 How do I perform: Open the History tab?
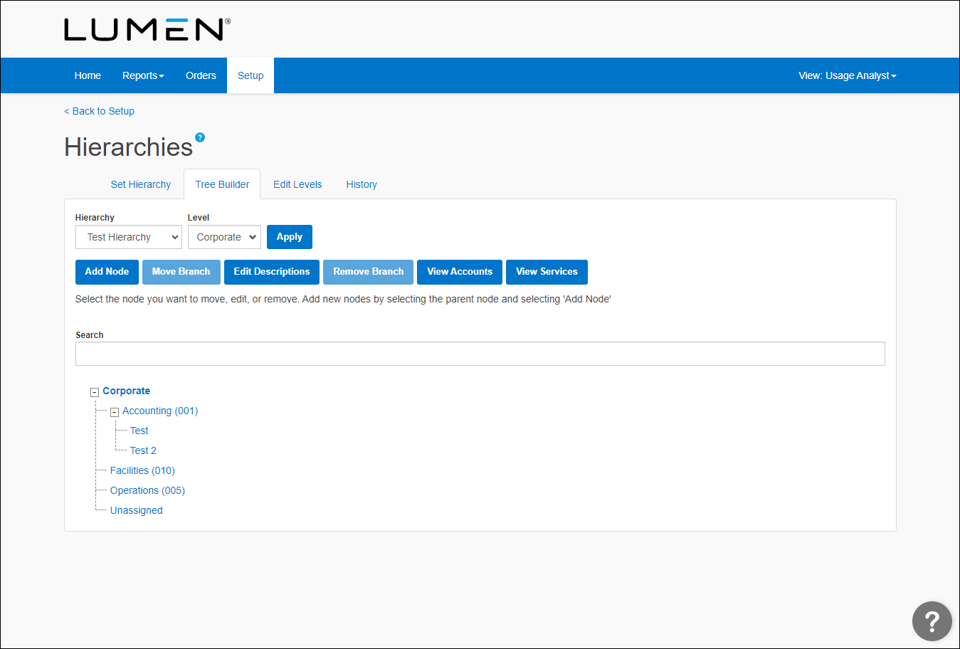click(362, 184)
